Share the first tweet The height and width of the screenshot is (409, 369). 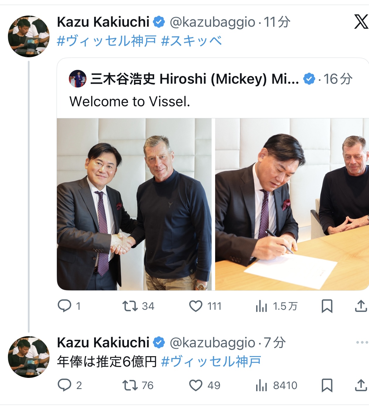361,306
